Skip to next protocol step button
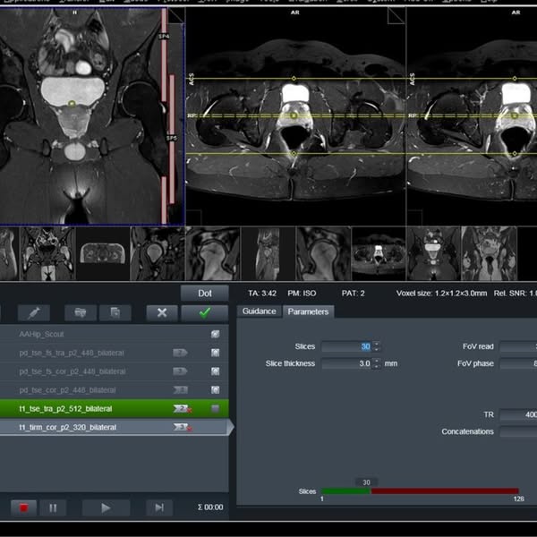This screenshot has width=537, height=537. [x=159, y=507]
